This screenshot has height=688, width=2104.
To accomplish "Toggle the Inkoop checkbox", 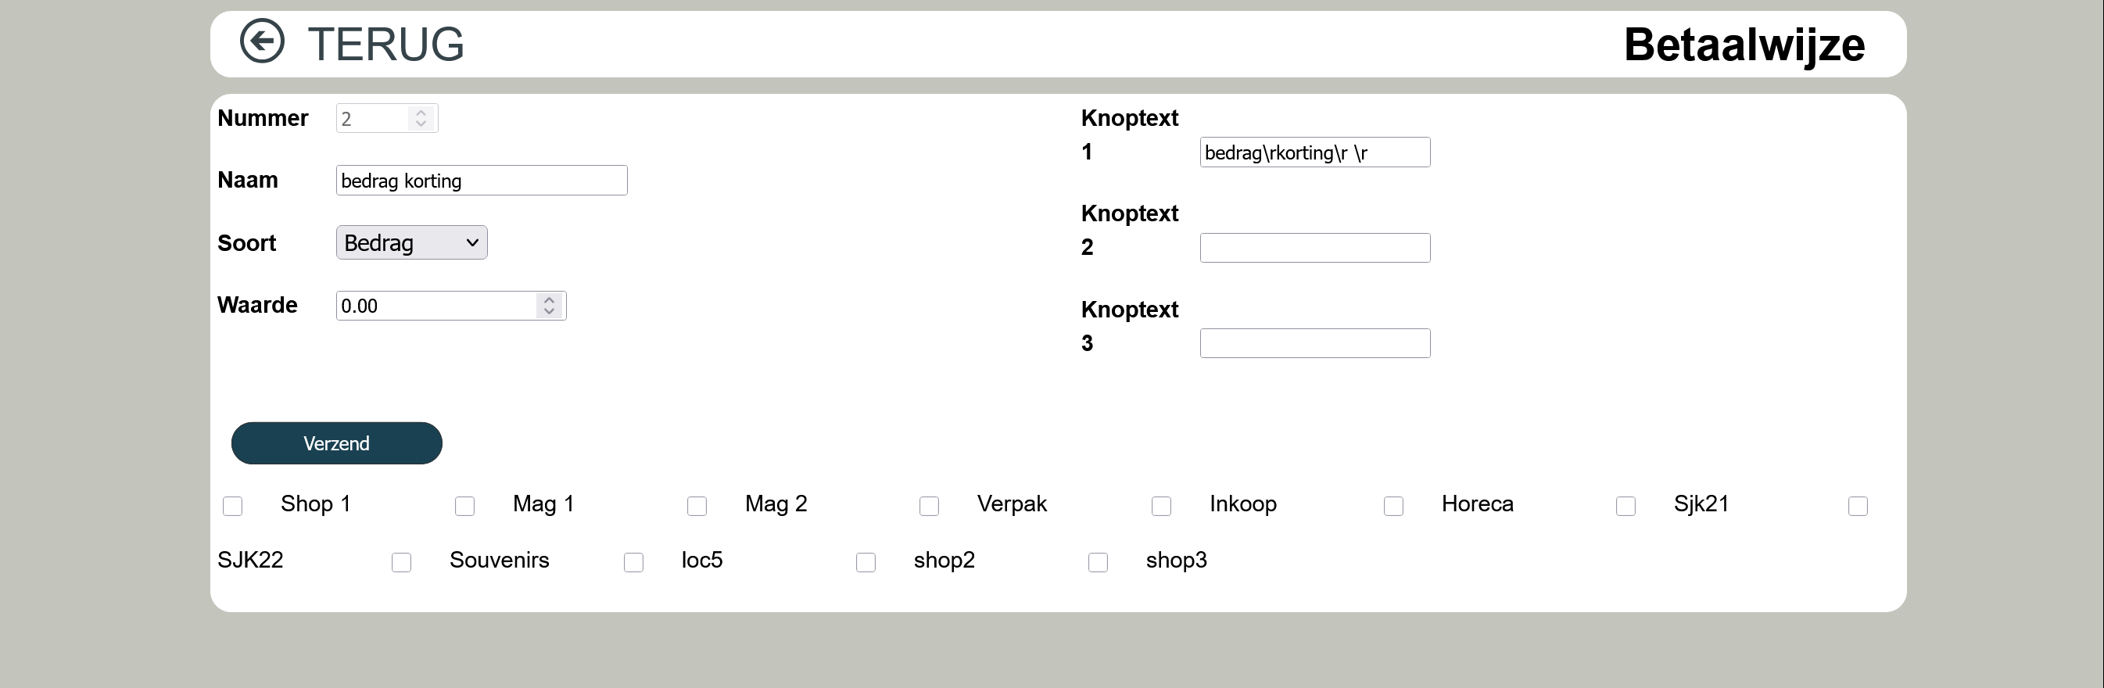I will [x=1161, y=506].
